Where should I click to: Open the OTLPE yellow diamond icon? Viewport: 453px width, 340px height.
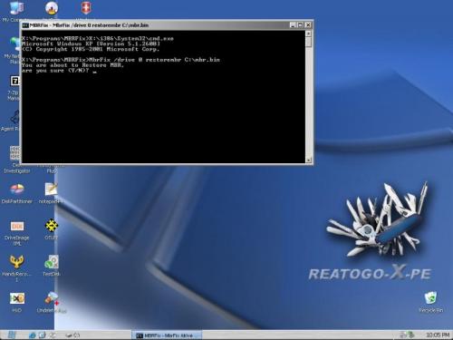click(x=52, y=226)
